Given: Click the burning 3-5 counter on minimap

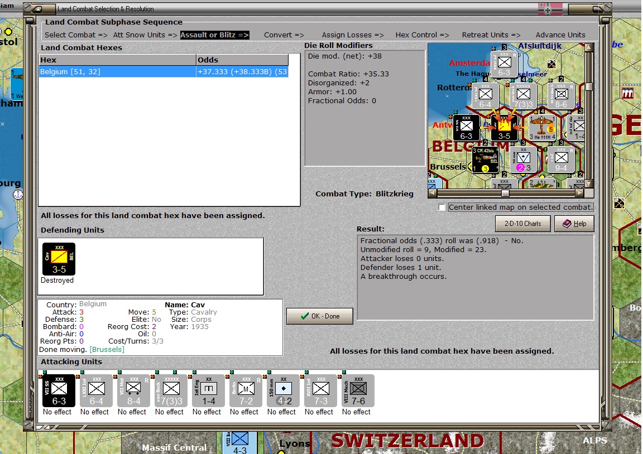Looking at the screenshot, I should [x=504, y=128].
